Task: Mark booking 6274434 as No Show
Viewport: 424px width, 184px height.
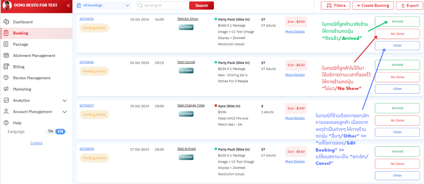Action: [x=397, y=164]
